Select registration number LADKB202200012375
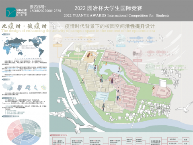This screenshot has height=145, width=193. point(45,11)
